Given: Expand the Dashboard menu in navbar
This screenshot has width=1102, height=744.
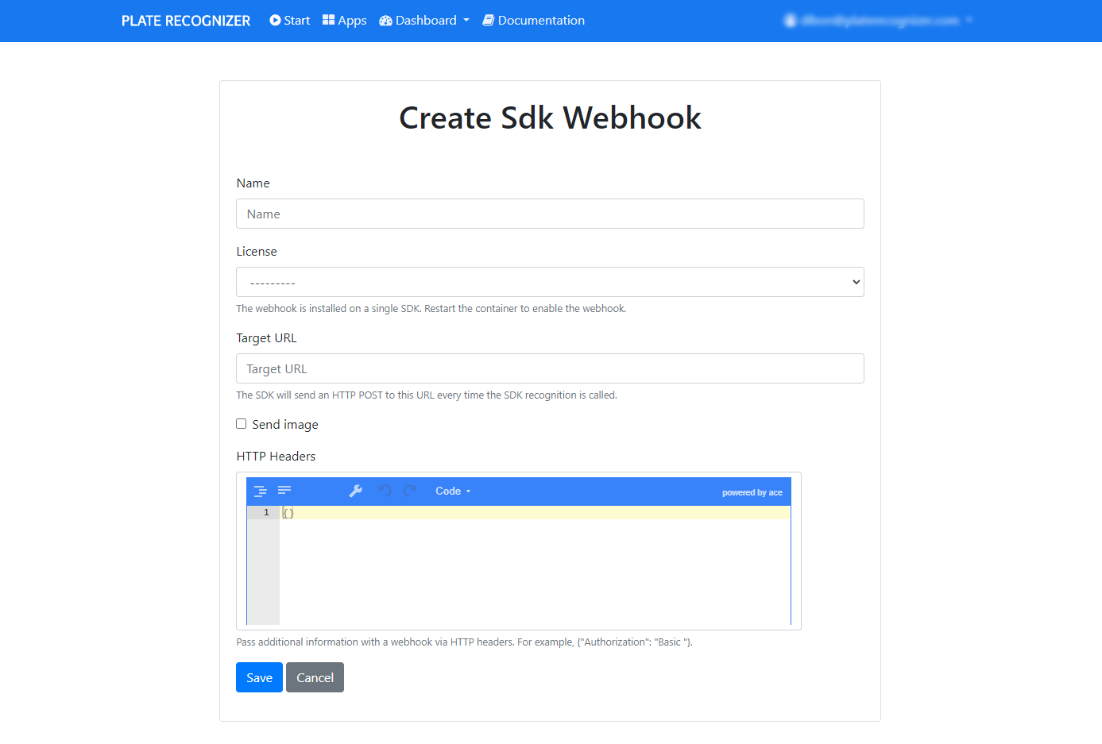Looking at the screenshot, I should coord(424,21).
